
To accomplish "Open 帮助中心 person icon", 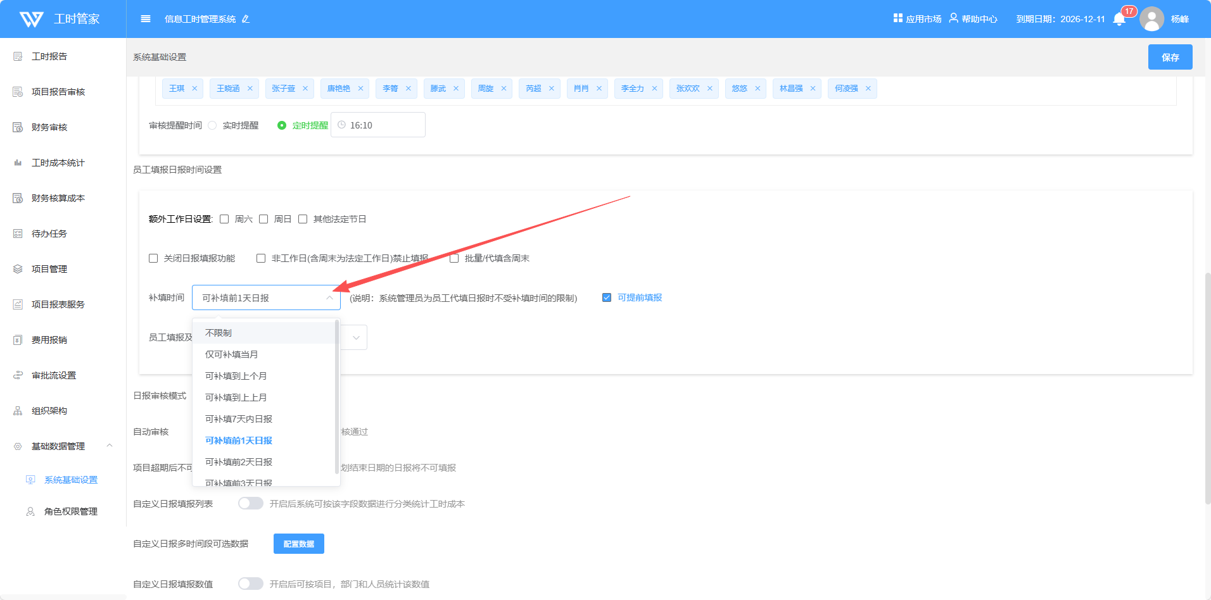I will click(x=953, y=18).
